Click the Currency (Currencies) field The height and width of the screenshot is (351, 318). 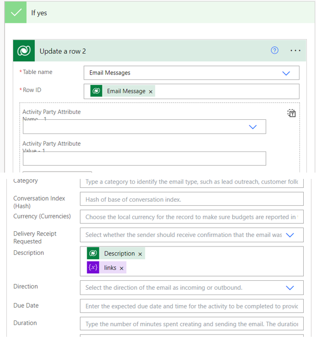(192, 217)
